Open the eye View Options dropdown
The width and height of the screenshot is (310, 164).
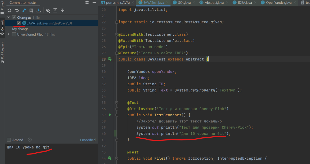pos(48,11)
